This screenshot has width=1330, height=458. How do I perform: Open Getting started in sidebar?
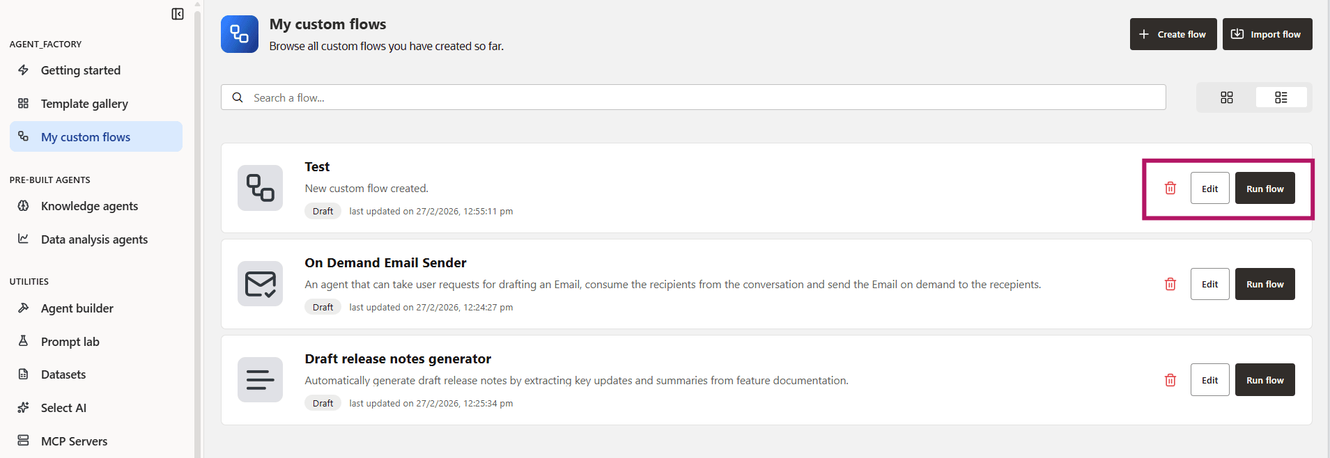click(81, 70)
